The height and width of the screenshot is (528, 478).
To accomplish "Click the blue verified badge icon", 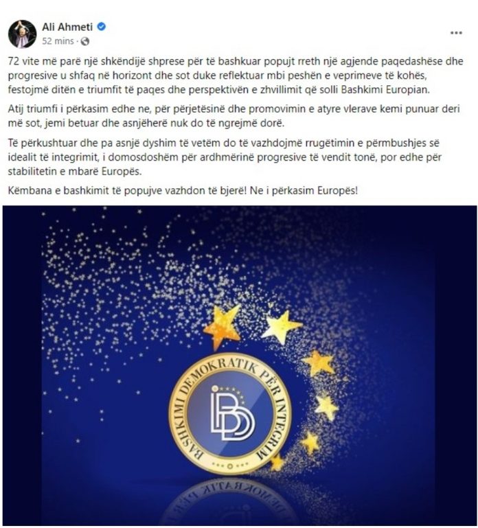I will pos(102,27).
